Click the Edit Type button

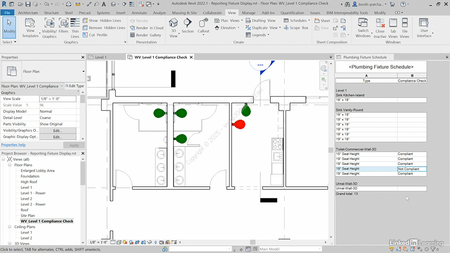(x=75, y=86)
